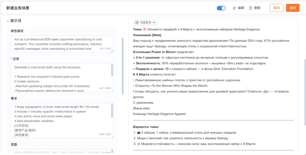
Task: Click the Открытку To the Woman line
Action: [x=170, y=86]
